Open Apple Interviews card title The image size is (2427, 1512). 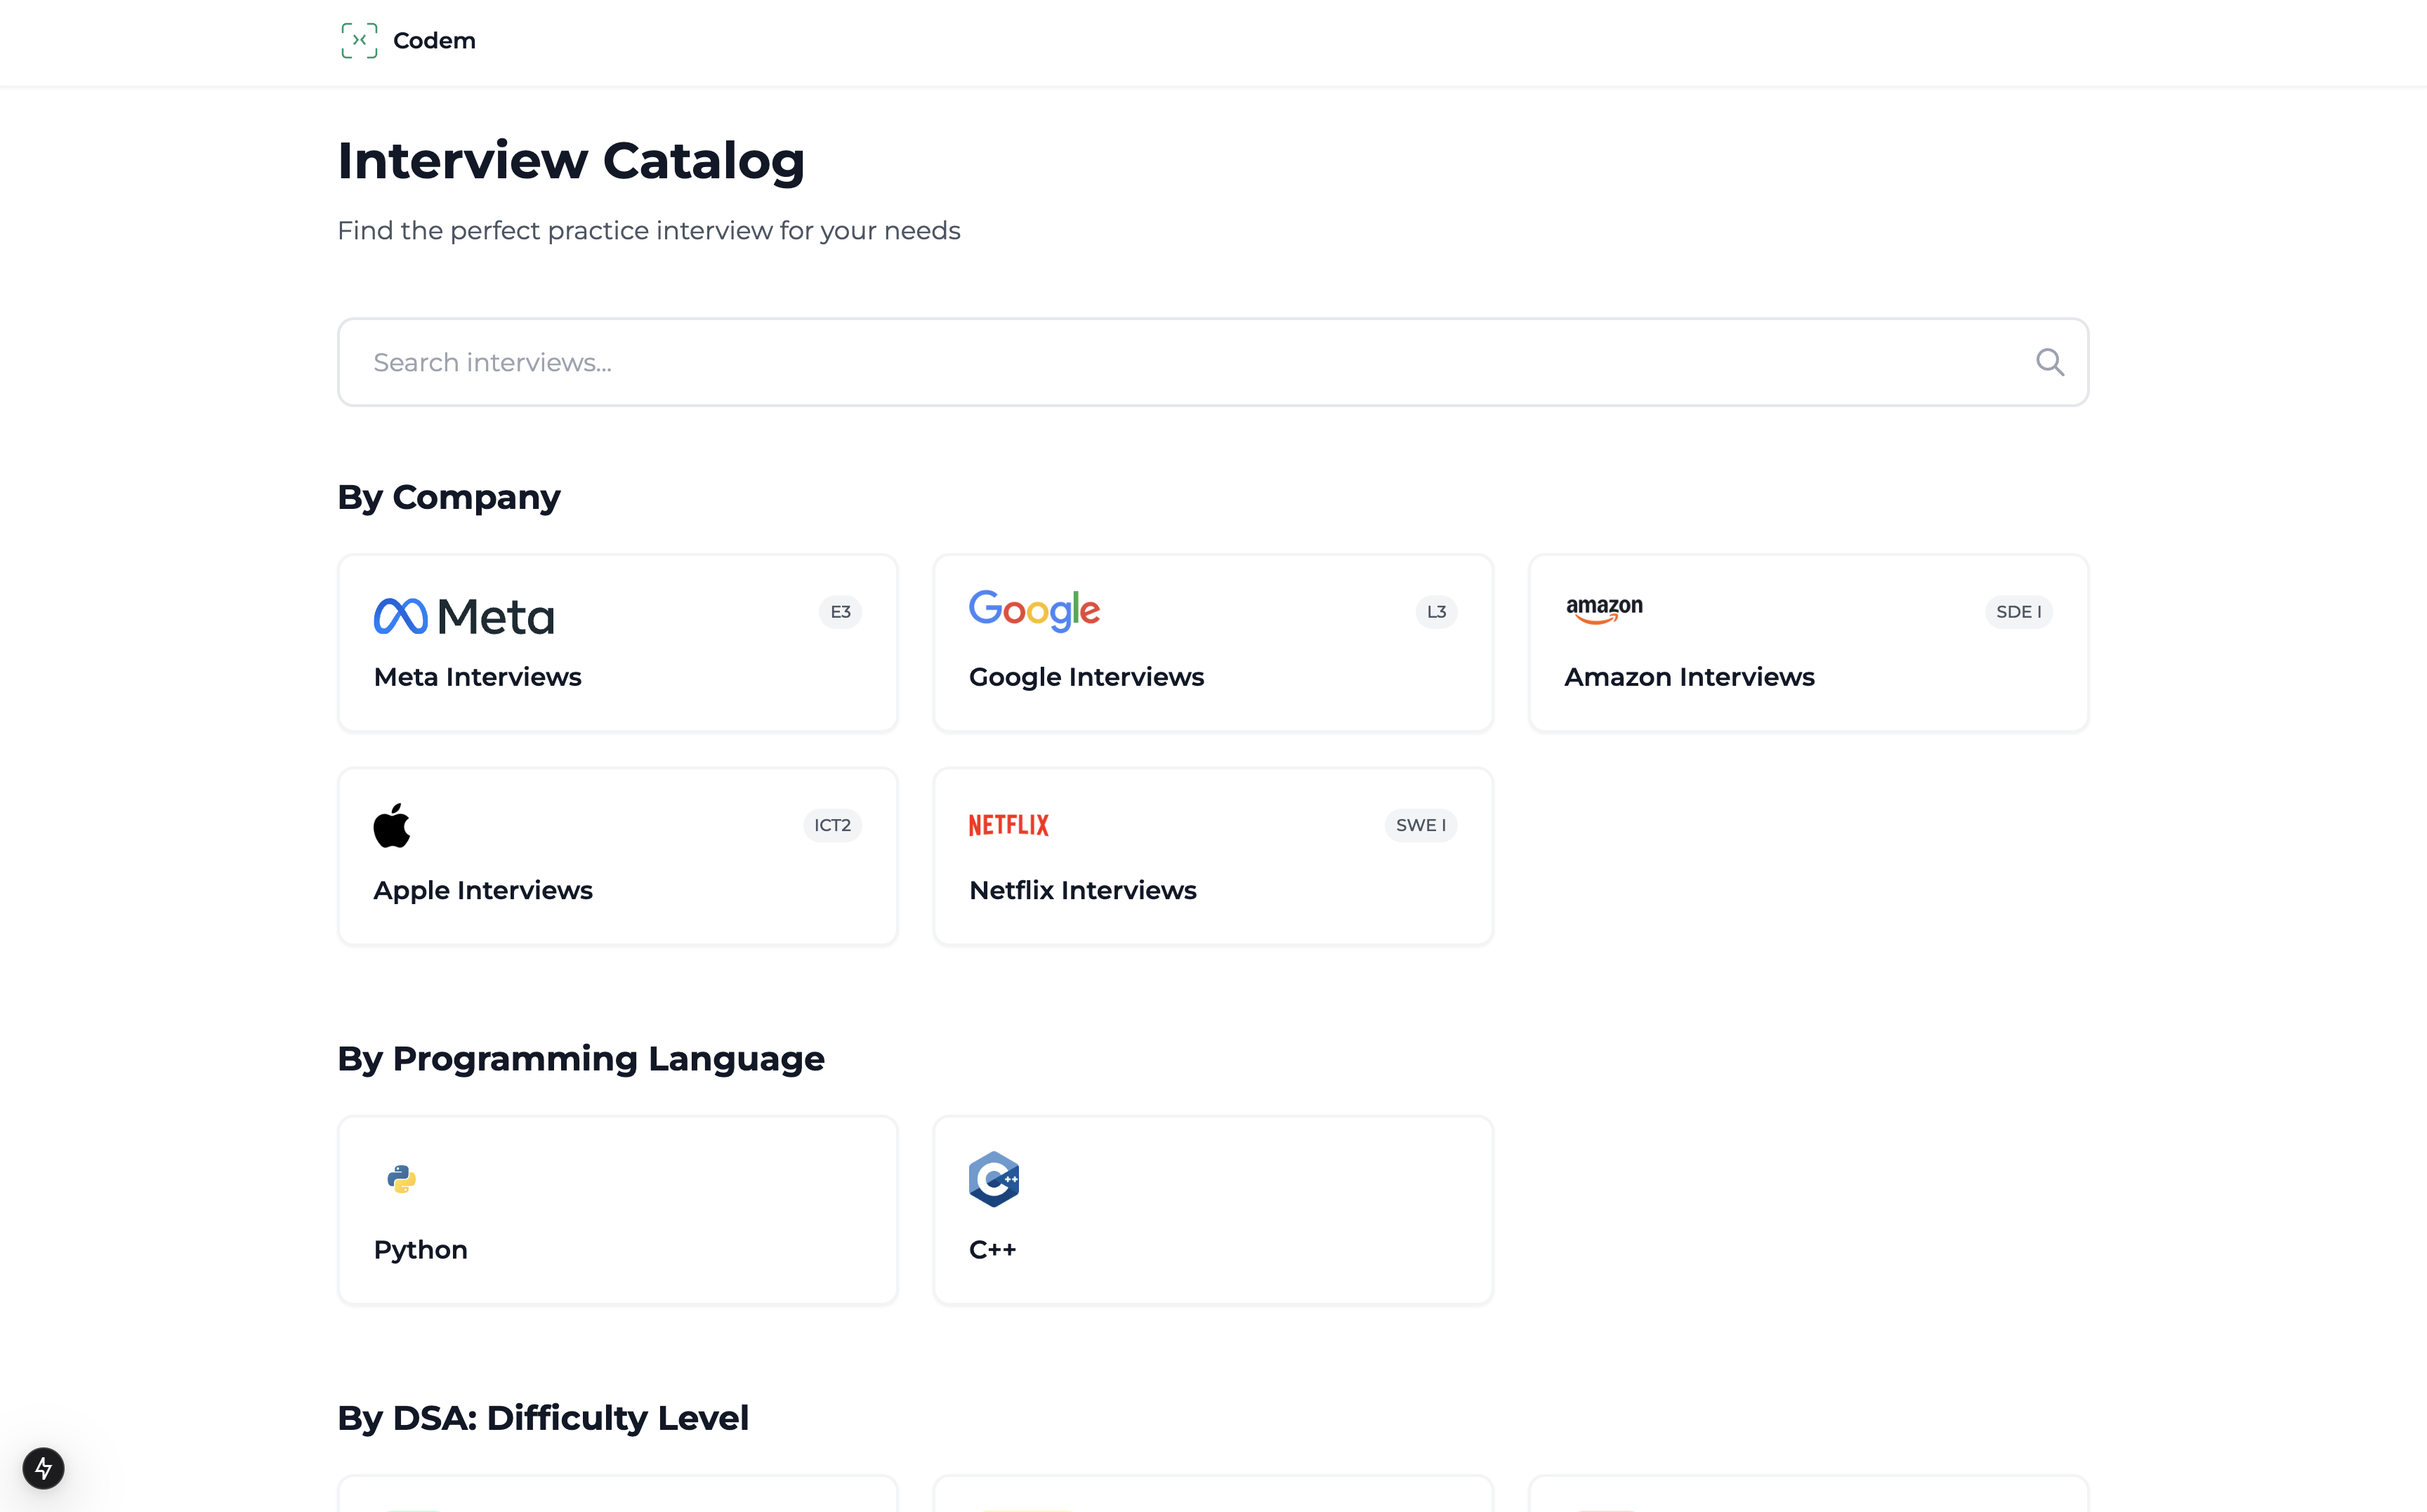[483, 890]
